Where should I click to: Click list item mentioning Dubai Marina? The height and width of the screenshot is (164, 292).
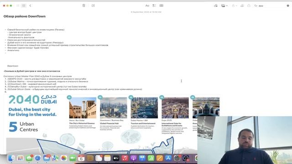point(47,82)
